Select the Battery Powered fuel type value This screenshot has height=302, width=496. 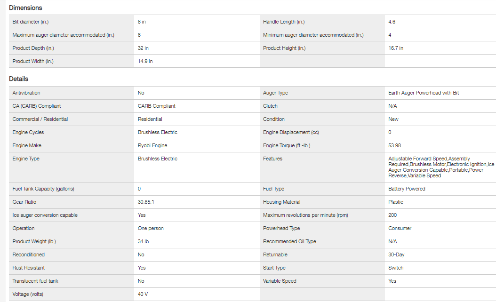point(407,189)
